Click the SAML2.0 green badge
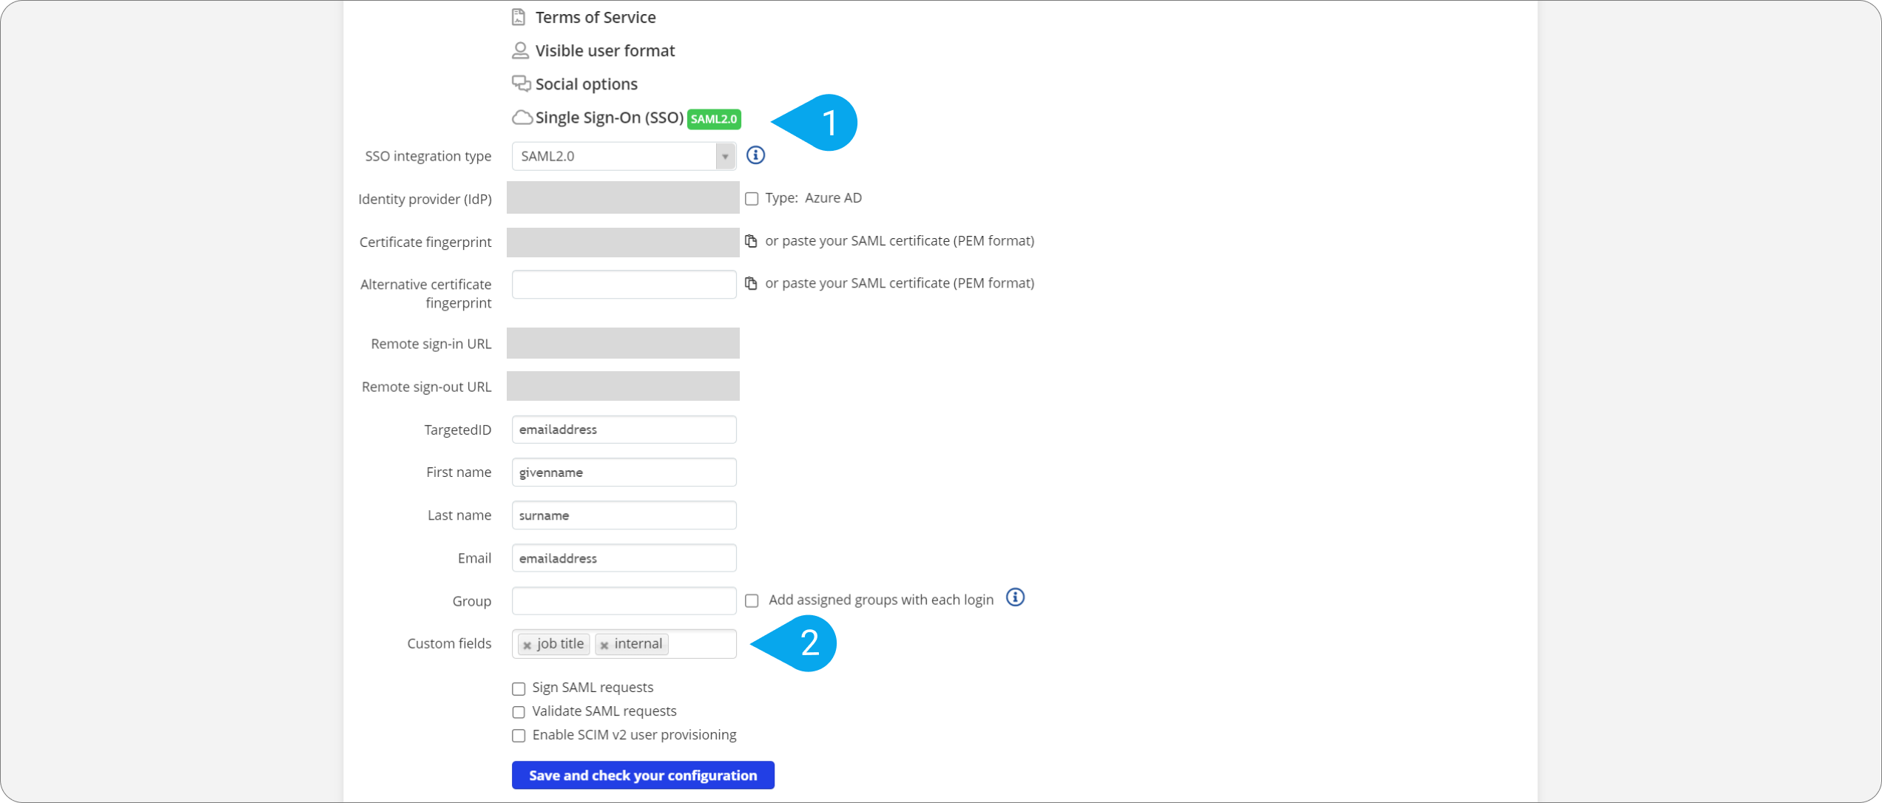The height and width of the screenshot is (803, 1882). click(714, 119)
